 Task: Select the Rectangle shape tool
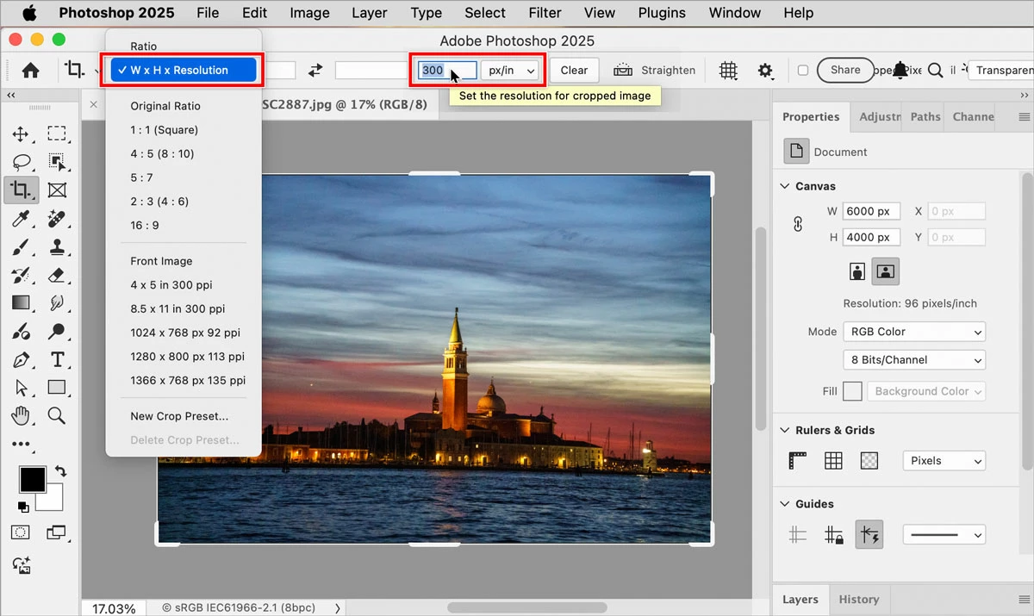tap(57, 388)
